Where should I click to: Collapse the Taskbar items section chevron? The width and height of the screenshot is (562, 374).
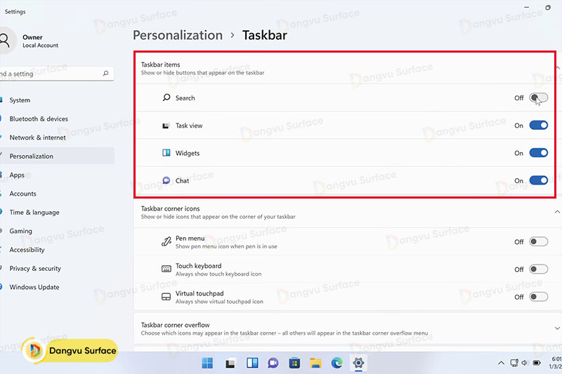tap(558, 68)
